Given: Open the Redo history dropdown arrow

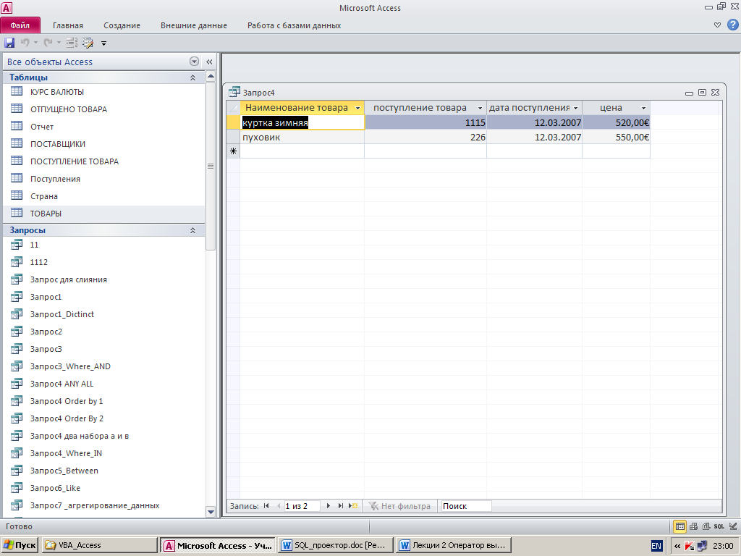Looking at the screenshot, I should point(59,43).
